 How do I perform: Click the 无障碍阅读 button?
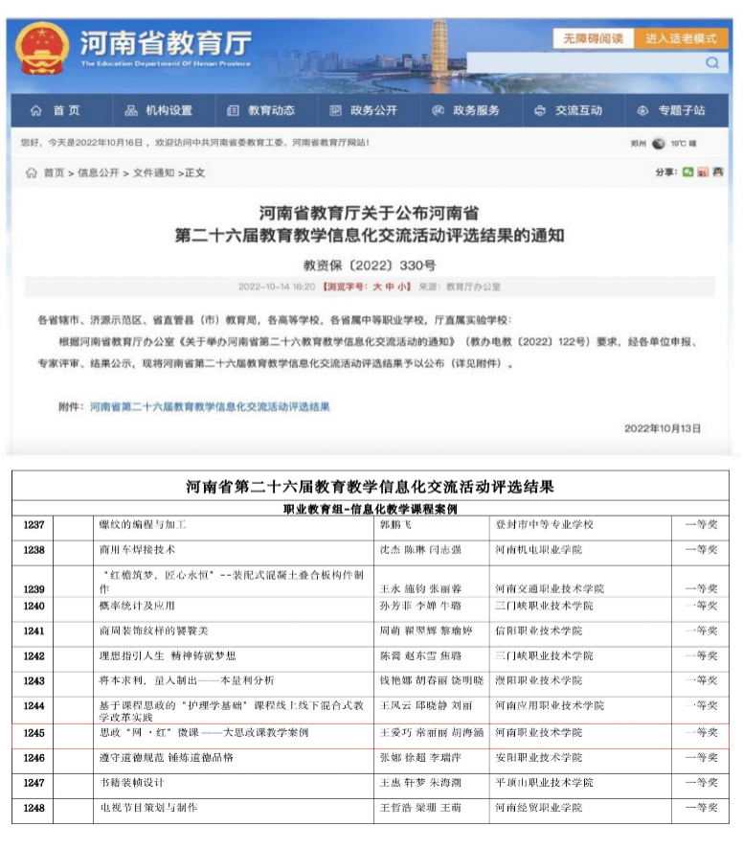(592, 38)
